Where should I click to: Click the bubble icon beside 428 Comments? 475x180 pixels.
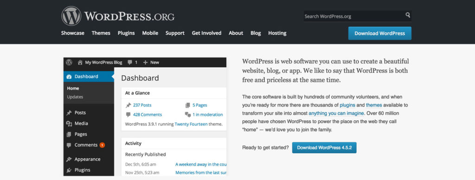pos(128,114)
